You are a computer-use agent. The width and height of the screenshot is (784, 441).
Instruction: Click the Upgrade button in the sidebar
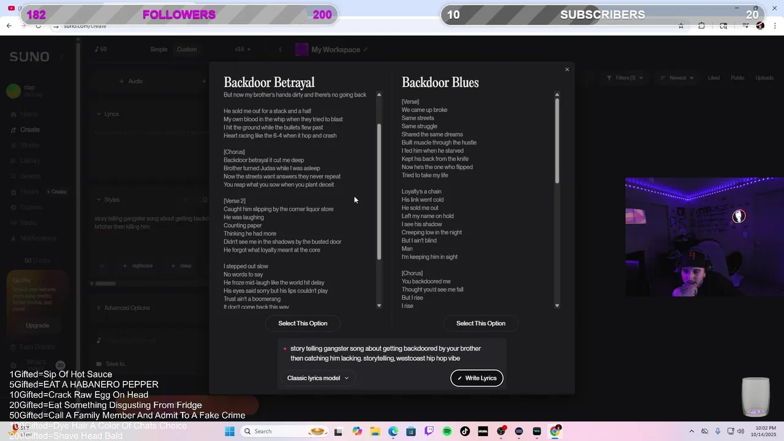pyautogui.click(x=37, y=325)
